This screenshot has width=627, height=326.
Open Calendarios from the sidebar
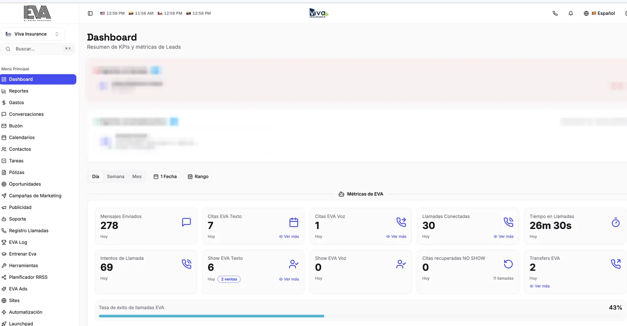pos(38,138)
